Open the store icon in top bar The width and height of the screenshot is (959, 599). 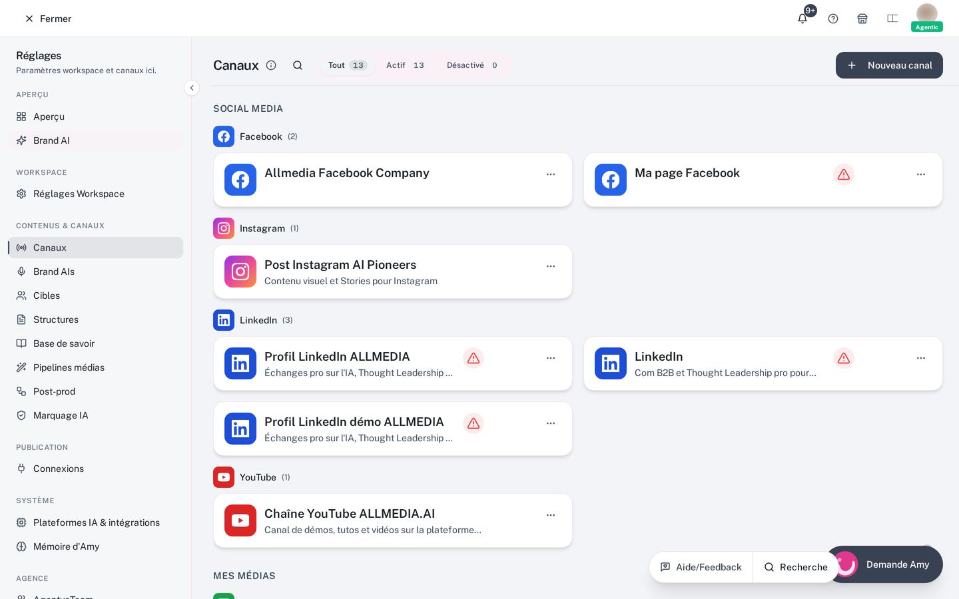click(862, 19)
